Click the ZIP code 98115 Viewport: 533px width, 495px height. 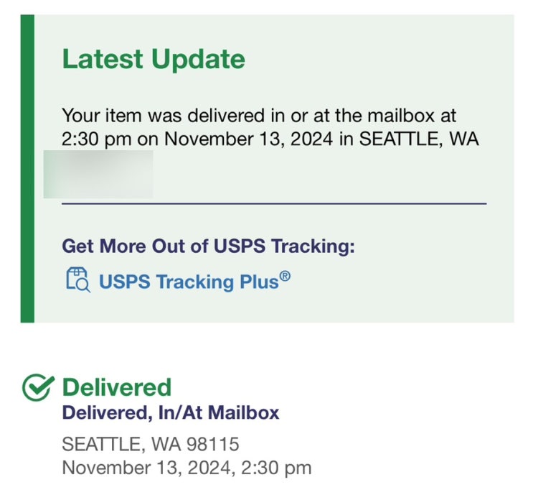coord(213,444)
